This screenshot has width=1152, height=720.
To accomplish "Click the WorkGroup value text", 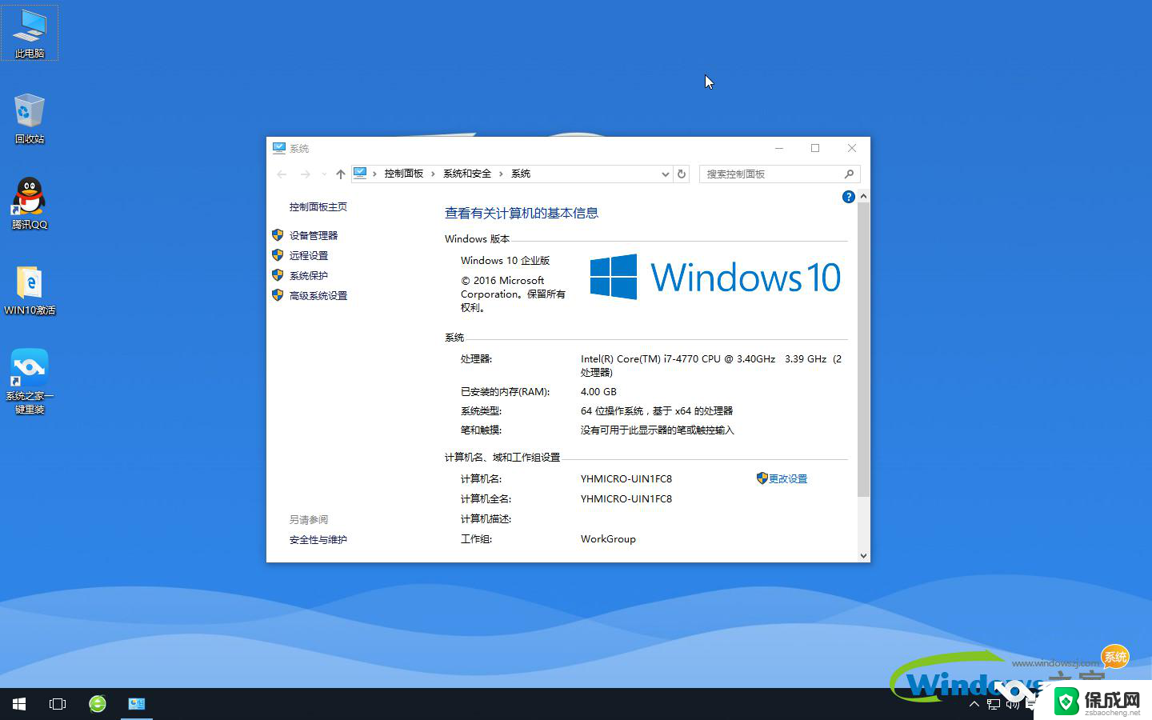I will coord(608,538).
